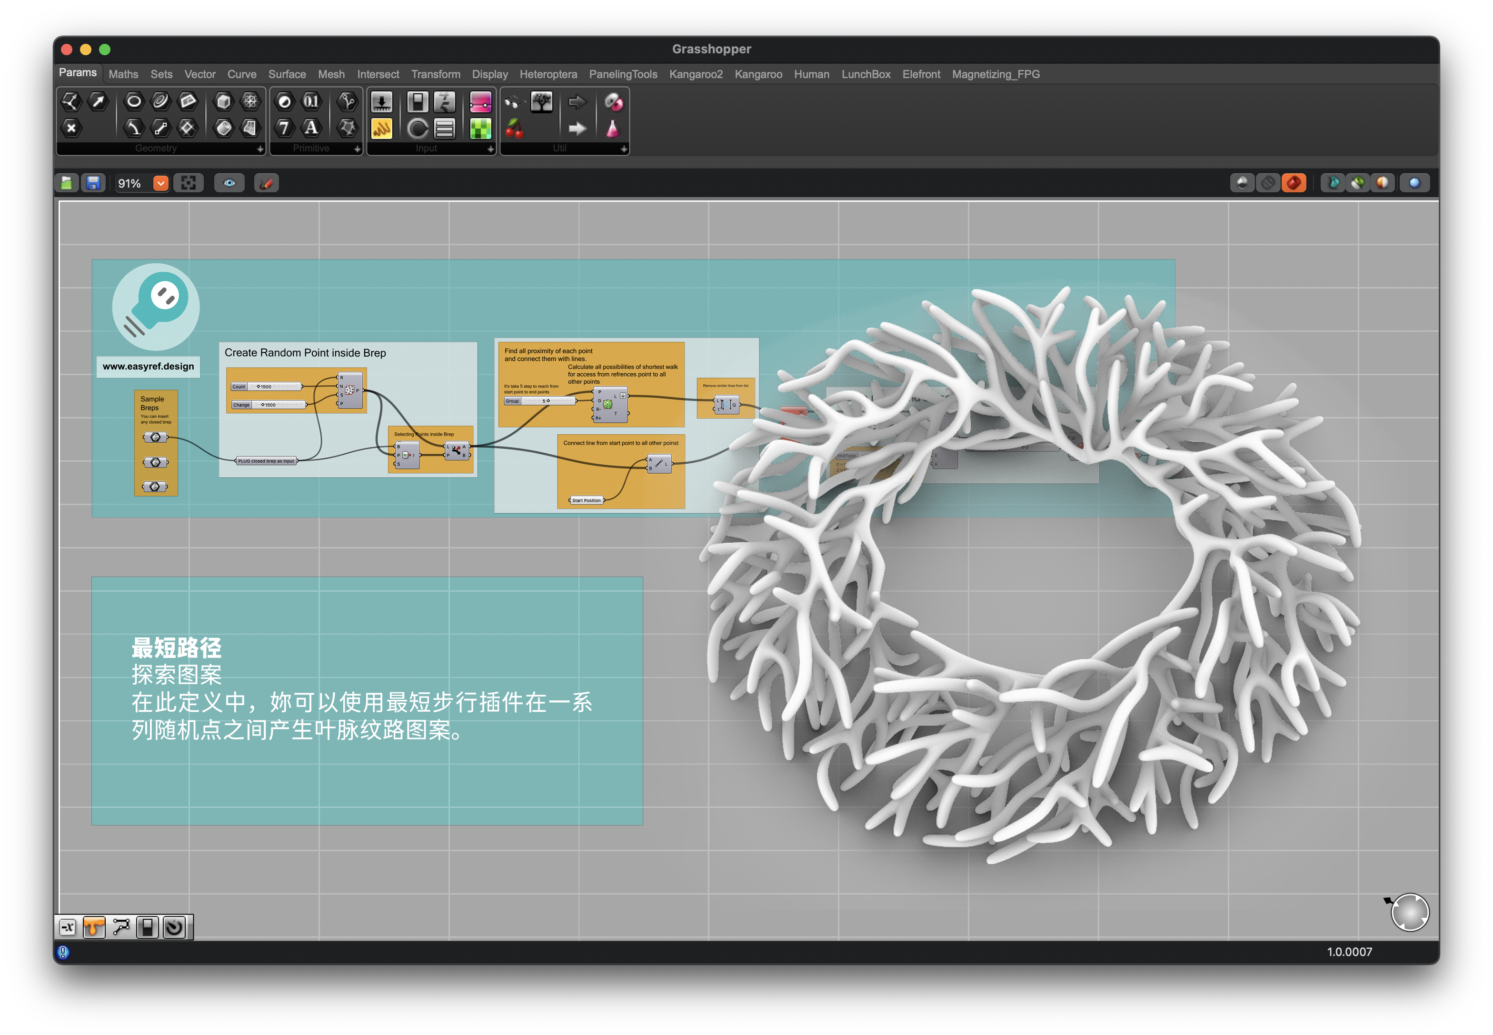Viewport: 1493px width, 1035px height.
Task: Toggle the preview eye visibility button
Action: pos(229,183)
